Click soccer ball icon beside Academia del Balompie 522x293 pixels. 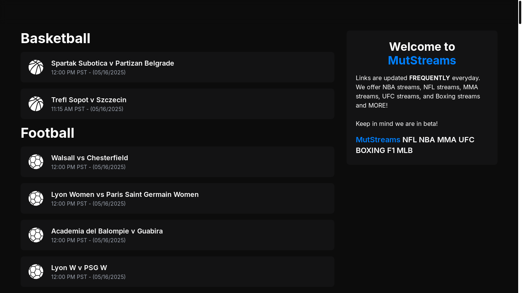click(x=36, y=235)
